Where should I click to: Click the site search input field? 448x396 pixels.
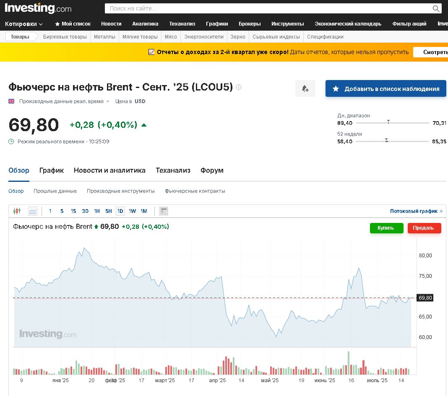[268, 9]
